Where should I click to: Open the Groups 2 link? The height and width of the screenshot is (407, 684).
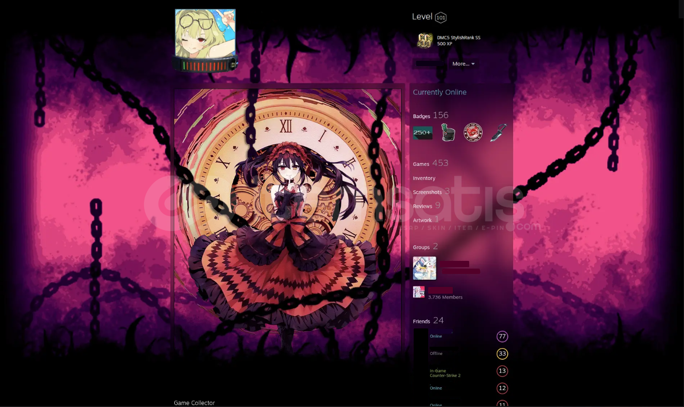[x=425, y=246]
